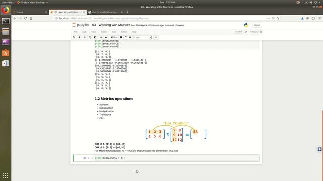The width and height of the screenshot is (323, 181).
Task: Paste cell below with the paste icon
Action: pyautogui.click(x=95, y=37)
